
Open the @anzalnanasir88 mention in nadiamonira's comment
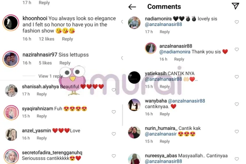[x=164, y=25]
